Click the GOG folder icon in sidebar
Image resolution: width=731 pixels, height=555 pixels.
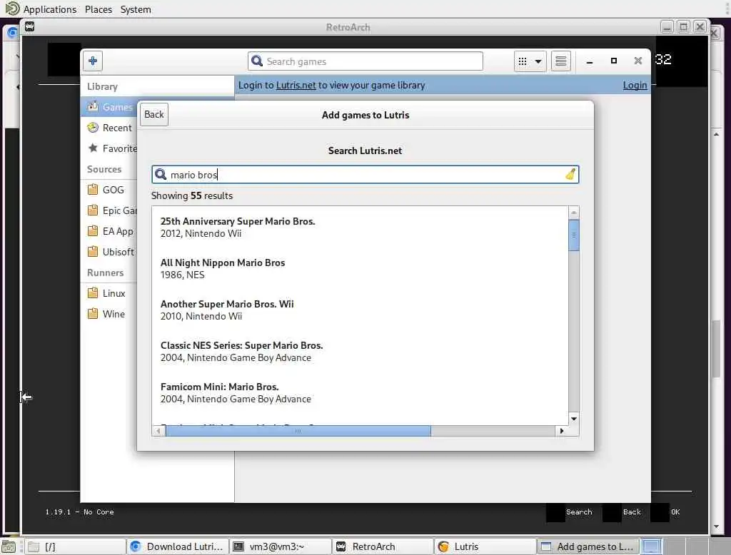(x=93, y=189)
